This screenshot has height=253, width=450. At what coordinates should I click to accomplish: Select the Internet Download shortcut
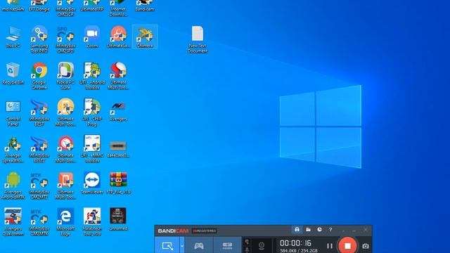[118, 8]
